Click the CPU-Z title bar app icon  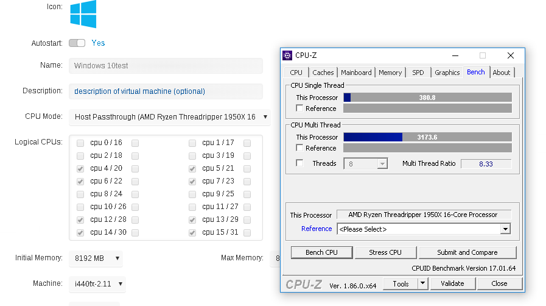point(287,55)
